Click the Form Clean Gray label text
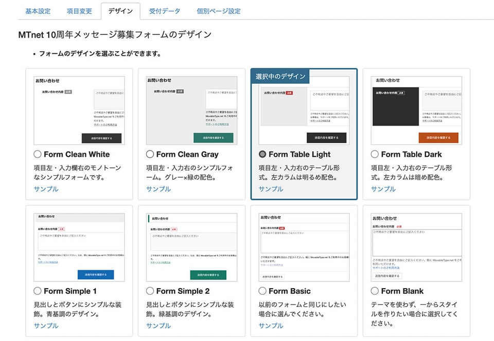 [187, 154]
